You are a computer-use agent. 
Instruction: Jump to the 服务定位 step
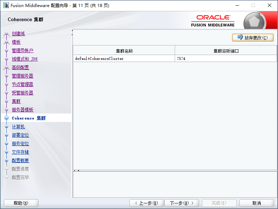21,144
